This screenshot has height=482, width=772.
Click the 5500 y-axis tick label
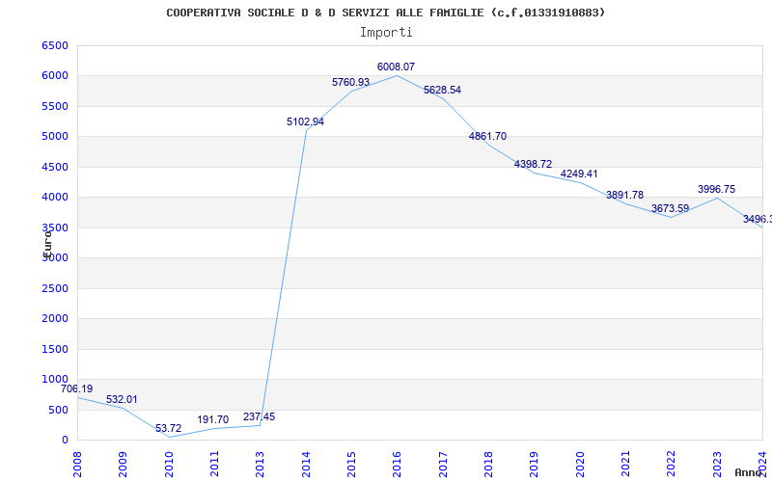pos(55,106)
